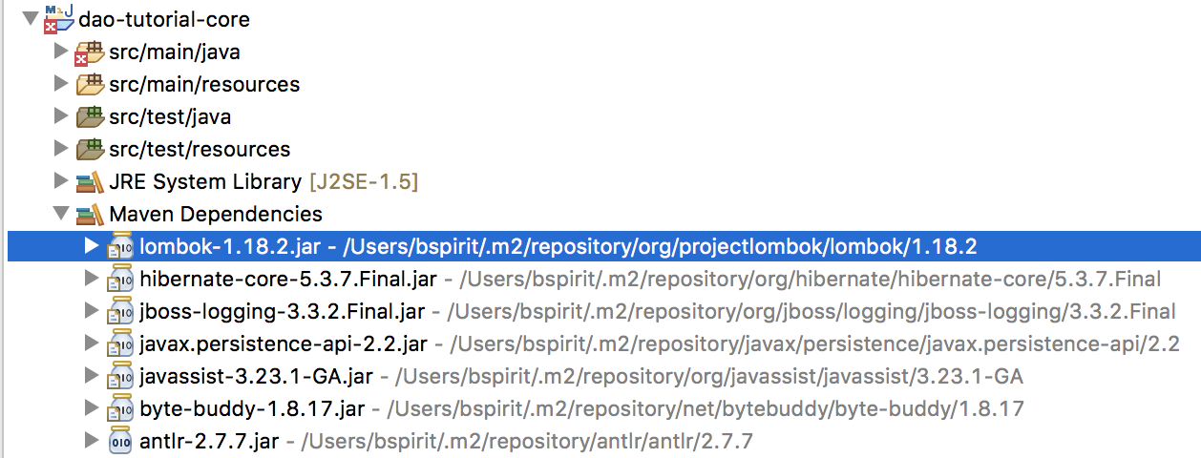Expand the lombok-1.18.2.jar arrow
The width and height of the screenshot is (1201, 458).
coord(92,246)
